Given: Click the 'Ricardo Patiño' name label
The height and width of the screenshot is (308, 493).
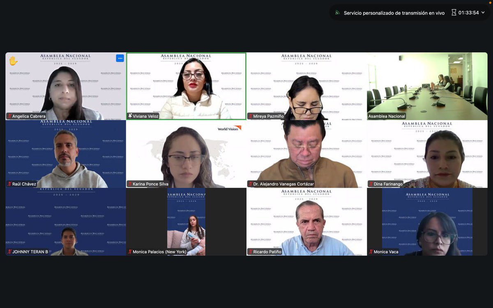Looking at the screenshot, I should tap(267, 252).
